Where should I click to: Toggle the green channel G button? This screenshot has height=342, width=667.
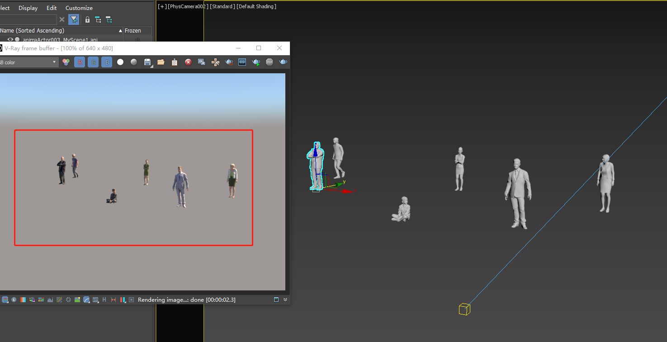(x=93, y=62)
